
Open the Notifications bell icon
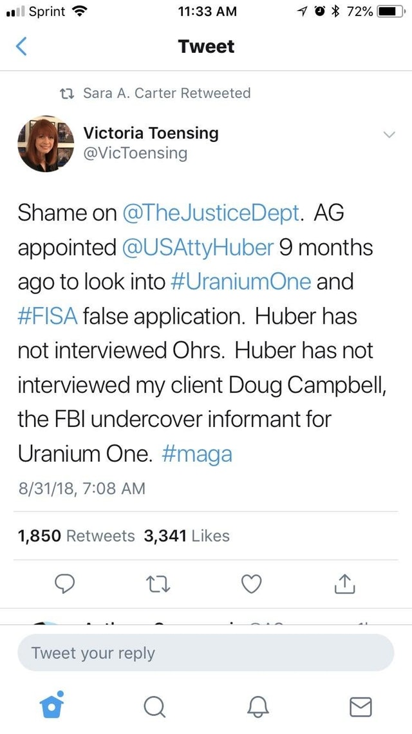(257, 706)
